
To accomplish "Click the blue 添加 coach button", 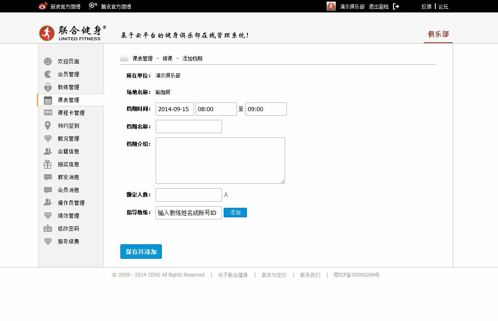I will (x=235, y=212).
